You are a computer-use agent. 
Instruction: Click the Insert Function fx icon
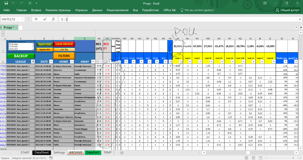53,19
